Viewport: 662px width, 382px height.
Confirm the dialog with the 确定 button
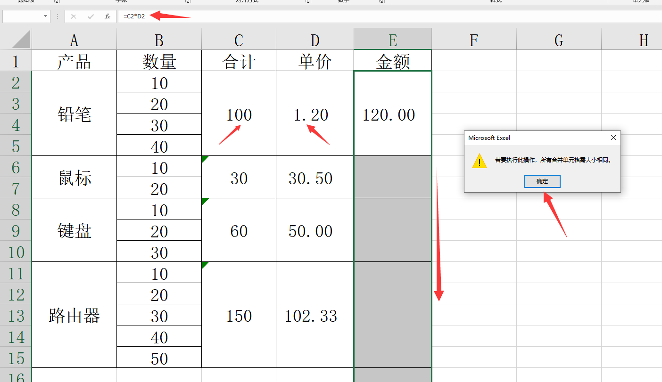point(542,181)
